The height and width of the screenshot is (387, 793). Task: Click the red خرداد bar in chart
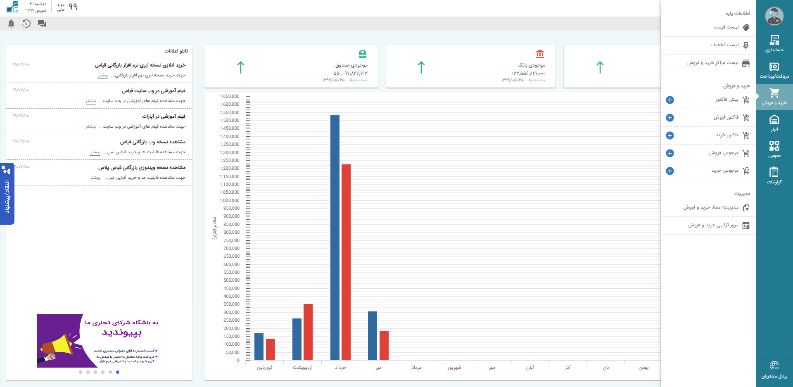346,262
